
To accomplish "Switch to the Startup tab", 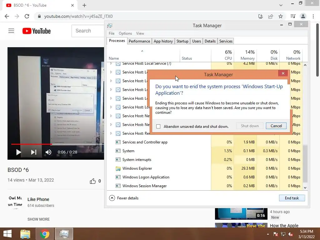I will click(x=182, y=41).
